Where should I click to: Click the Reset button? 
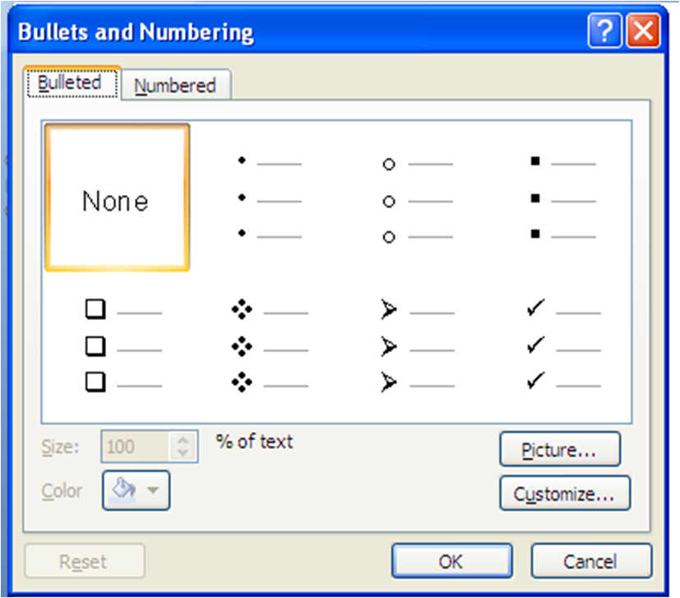pos(84,561)
